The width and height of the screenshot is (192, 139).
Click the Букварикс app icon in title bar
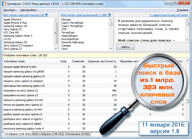pyautogui.click(x=4, y=3)
